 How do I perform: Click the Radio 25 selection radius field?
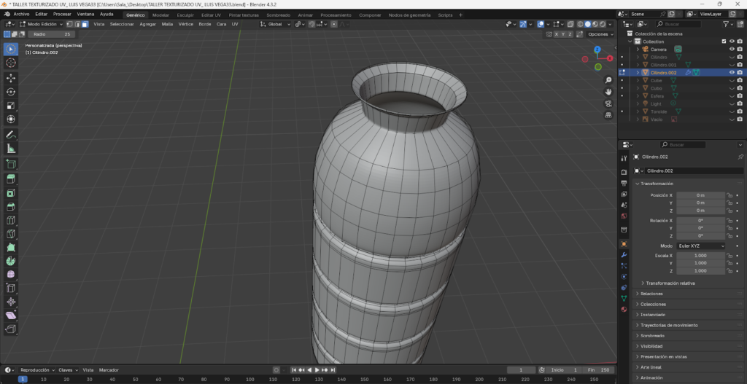click(x=52, y=34)
